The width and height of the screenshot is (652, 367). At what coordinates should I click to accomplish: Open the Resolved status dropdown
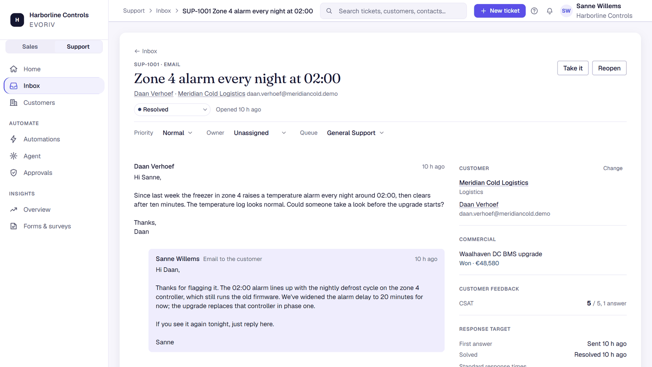[172, 109]
